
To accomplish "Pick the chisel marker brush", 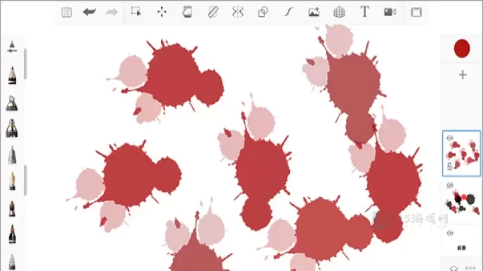I will (12, 128).
